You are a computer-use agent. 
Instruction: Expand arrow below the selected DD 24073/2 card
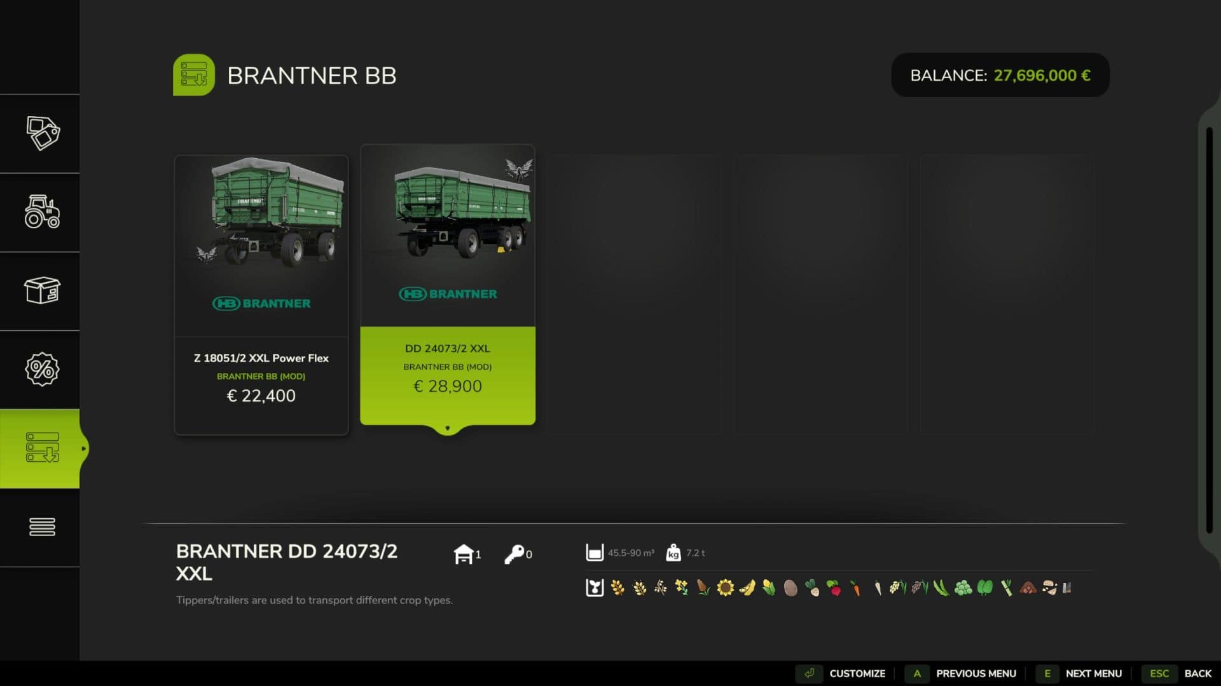pyautogui.click(x=447, y=429)
